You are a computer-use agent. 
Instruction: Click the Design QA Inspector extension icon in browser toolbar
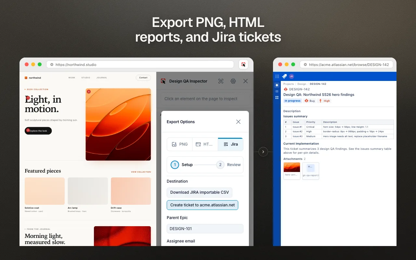[243, 64]
